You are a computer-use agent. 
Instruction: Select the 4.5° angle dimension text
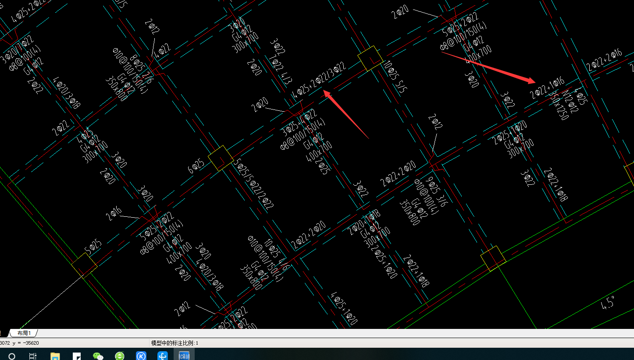[608, 303]
